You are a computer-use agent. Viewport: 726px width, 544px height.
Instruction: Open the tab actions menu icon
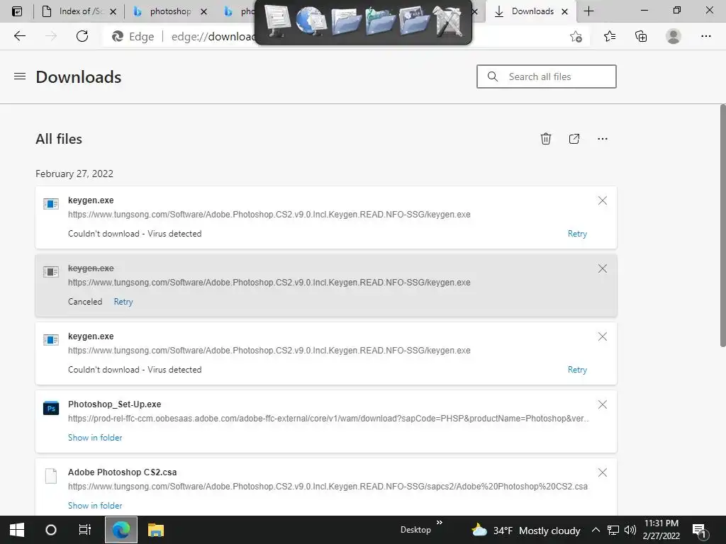click(x=17, y=11)
